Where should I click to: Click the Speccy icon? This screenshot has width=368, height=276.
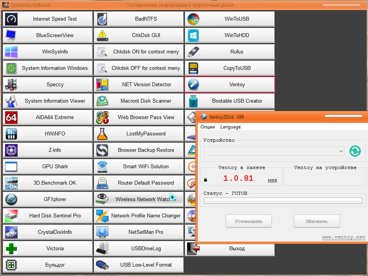point(11,85)
